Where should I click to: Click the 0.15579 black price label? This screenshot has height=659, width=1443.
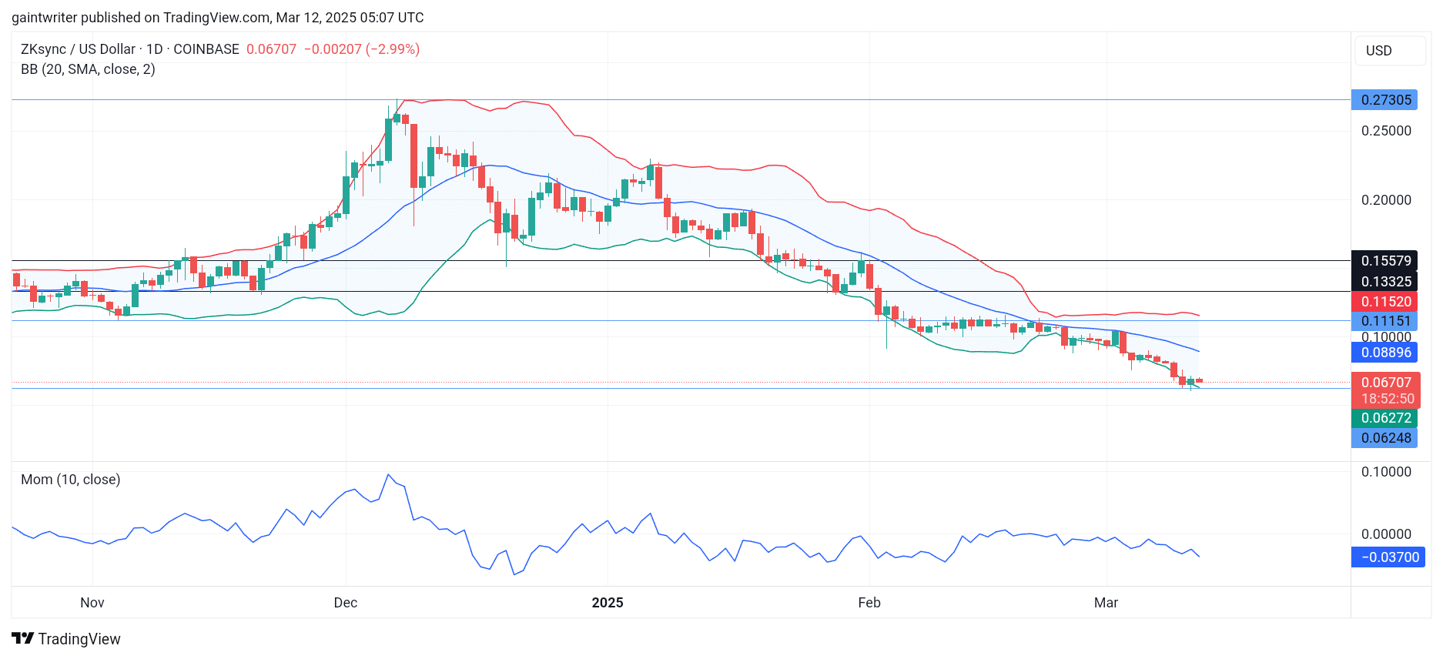1384,261
